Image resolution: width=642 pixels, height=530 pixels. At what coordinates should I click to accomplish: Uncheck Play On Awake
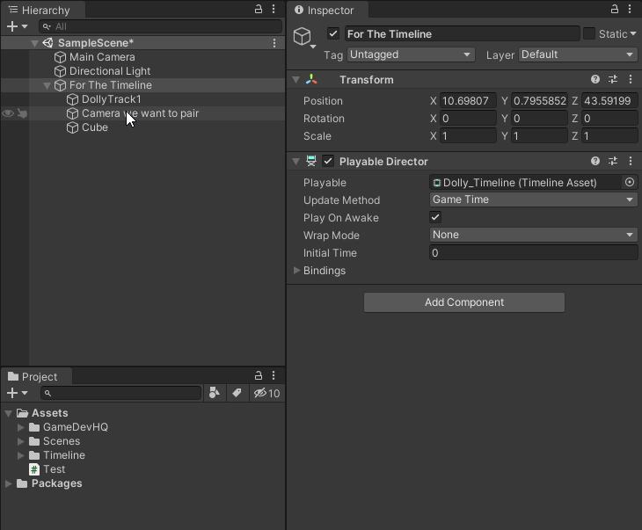[435, 217]
